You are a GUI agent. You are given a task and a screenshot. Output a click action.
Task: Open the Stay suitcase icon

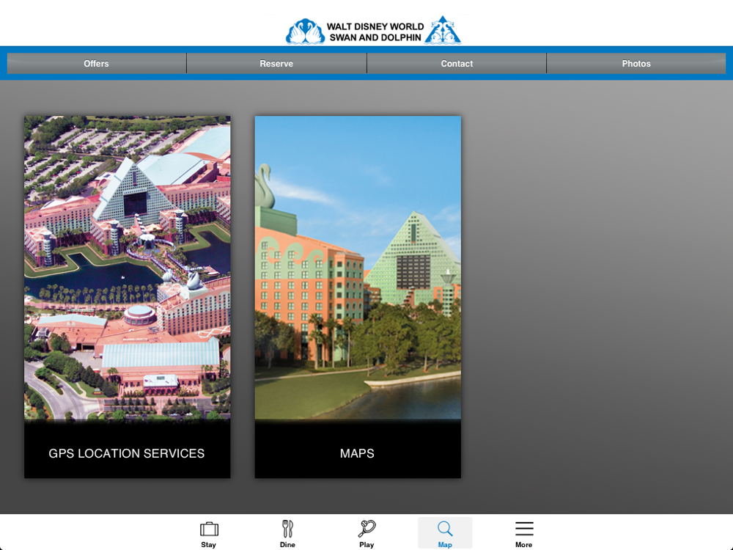pos(209,529)
